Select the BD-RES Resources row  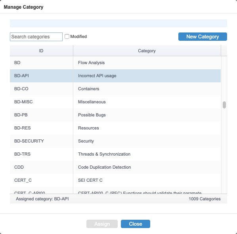[x=115, y=128]
